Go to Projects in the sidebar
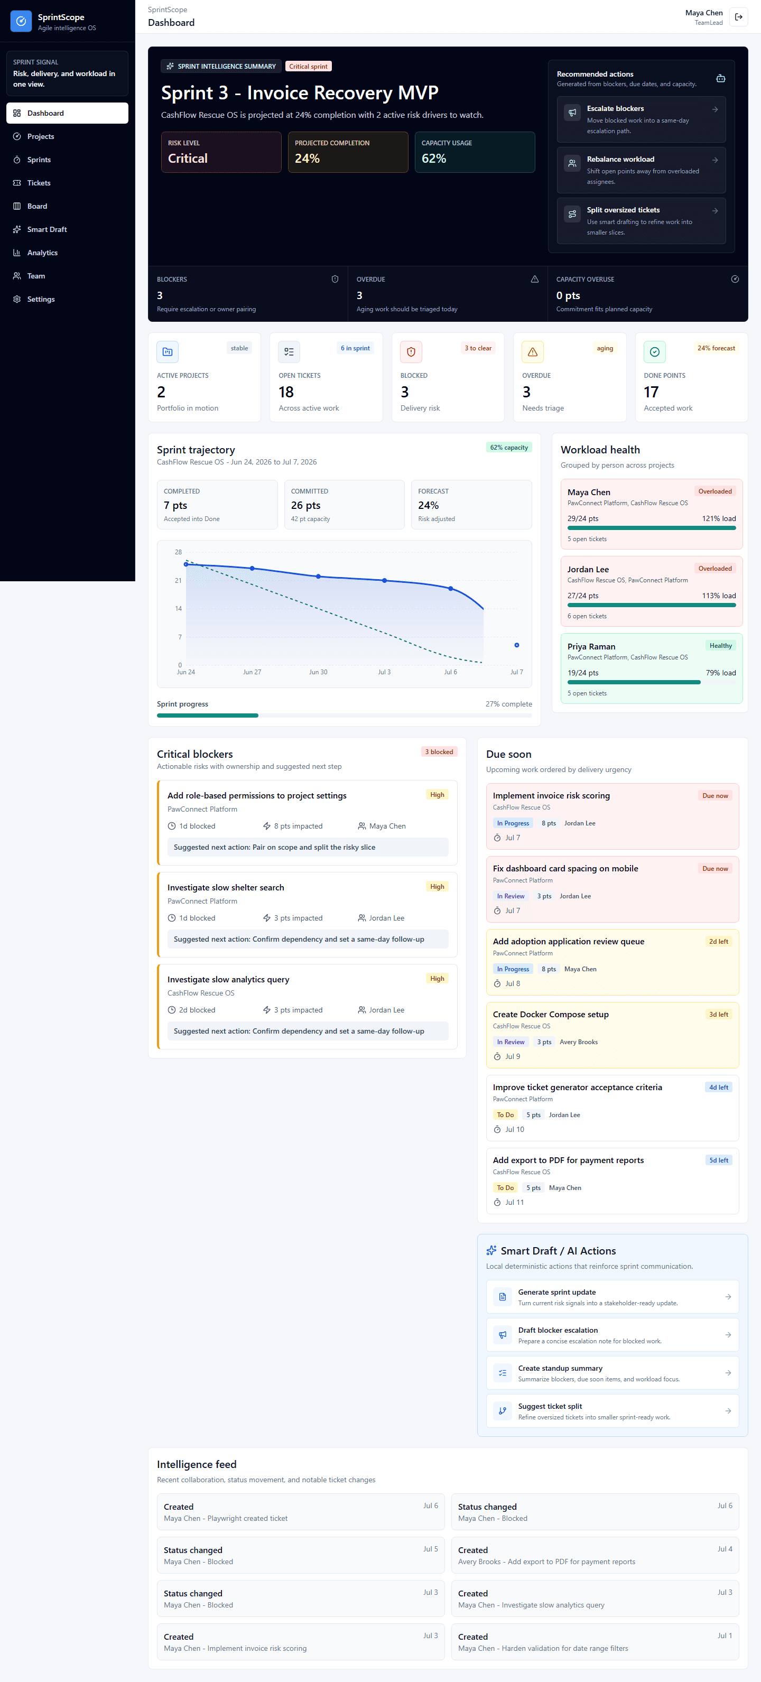 pyautogui.click(x=67, y=136)
